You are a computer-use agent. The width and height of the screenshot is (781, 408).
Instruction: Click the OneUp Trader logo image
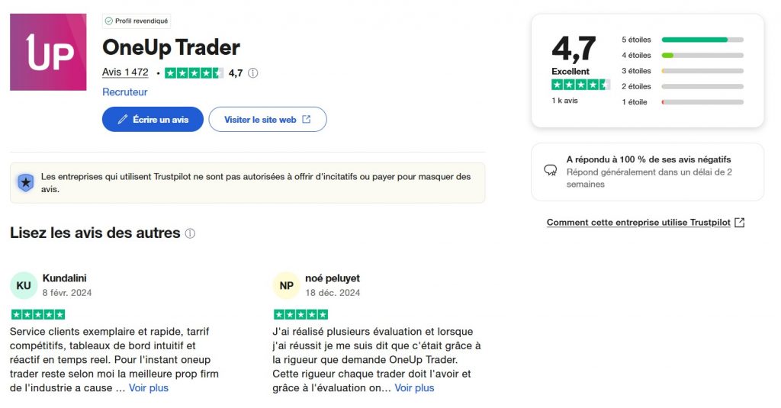point(48,52)
